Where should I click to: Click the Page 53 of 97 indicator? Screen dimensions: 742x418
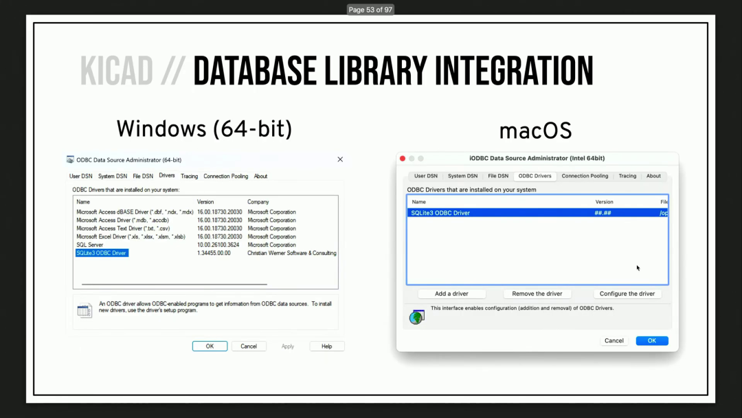point(370,10)
